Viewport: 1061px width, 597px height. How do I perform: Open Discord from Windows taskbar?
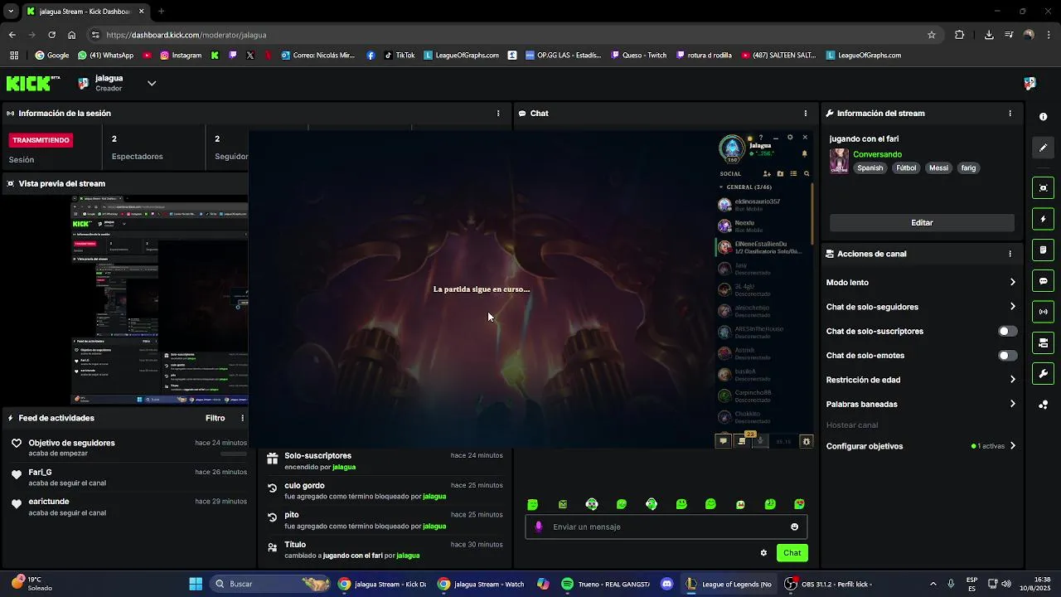667,584
